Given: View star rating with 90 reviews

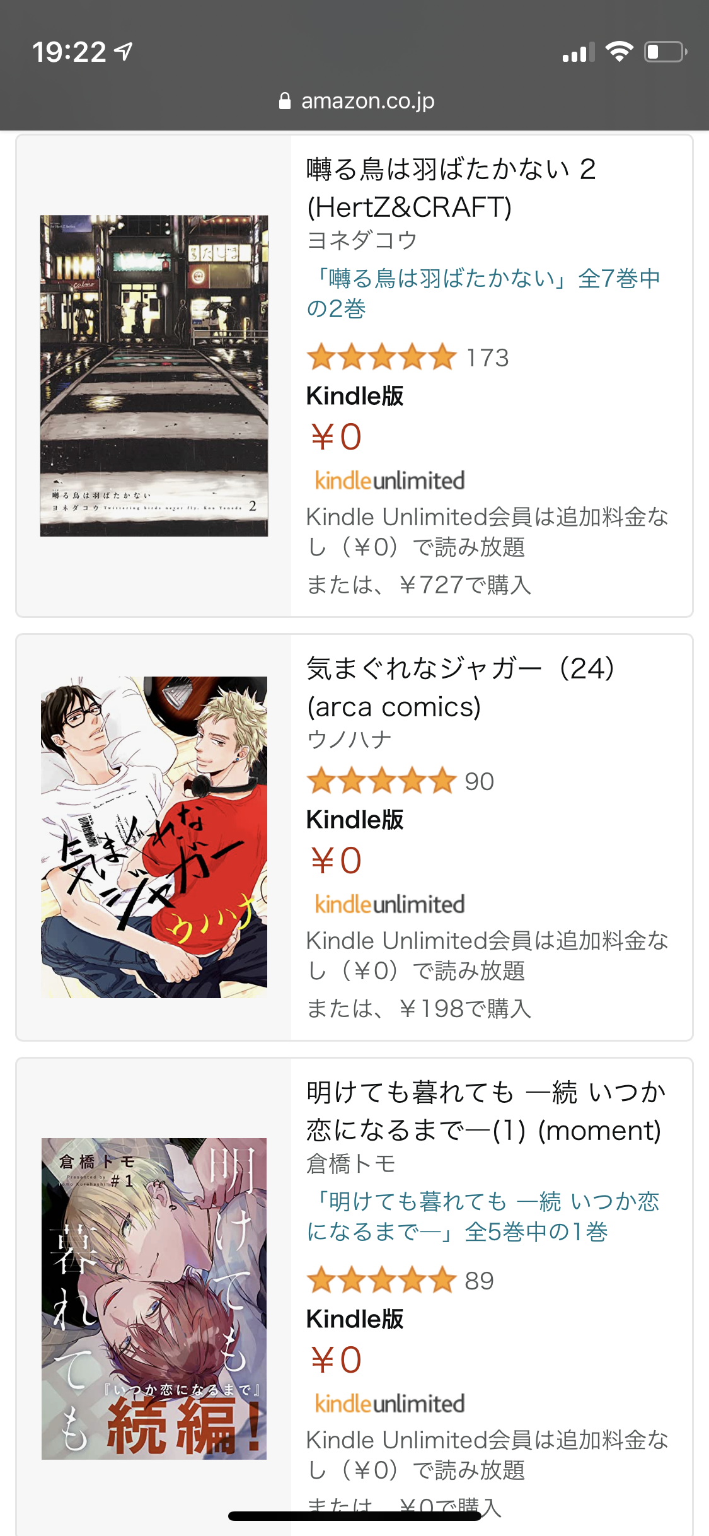Looking at the screenshot, I should (x=400, y=781).
